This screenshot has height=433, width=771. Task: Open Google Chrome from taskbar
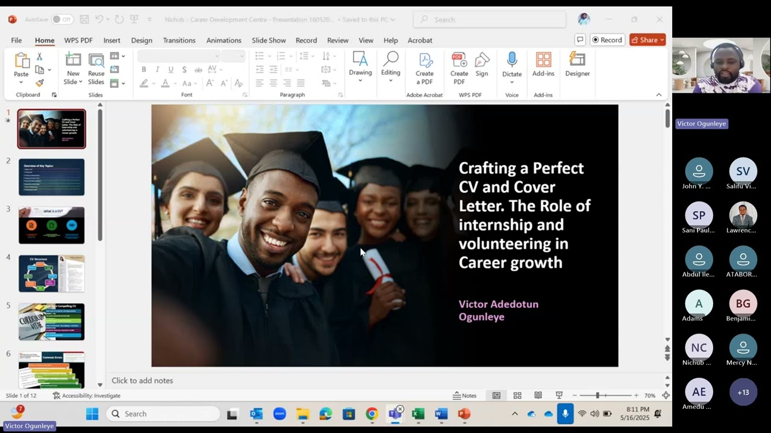coord(372,414)
